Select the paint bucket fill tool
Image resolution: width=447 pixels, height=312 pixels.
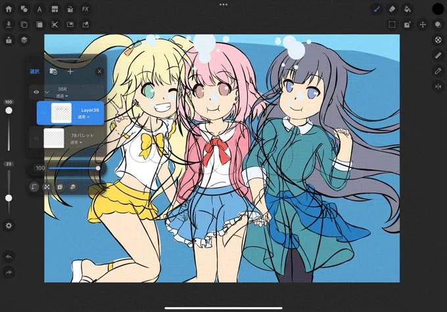408,9
